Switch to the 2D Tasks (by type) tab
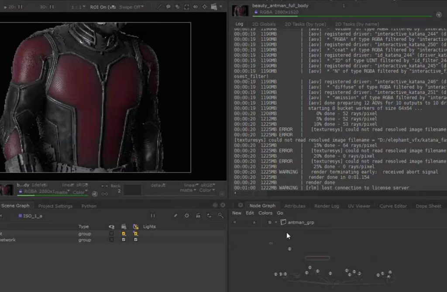This screenshot has height=292, width=447. (305, 24)
